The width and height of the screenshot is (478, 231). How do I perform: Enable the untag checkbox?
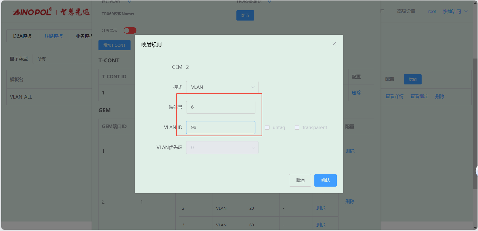click(x=267, y=128)
